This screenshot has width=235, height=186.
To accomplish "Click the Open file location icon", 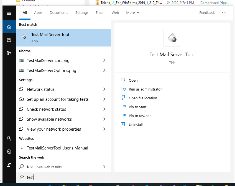I will (x=123, y=98).
